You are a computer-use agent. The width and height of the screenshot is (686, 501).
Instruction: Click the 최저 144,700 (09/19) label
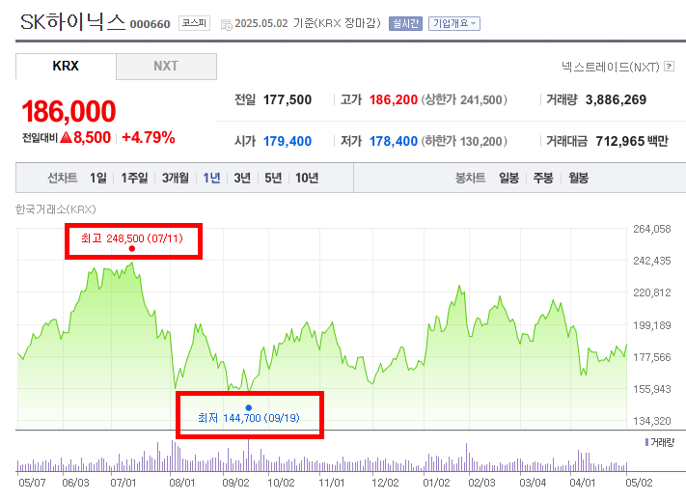(249, 418)
